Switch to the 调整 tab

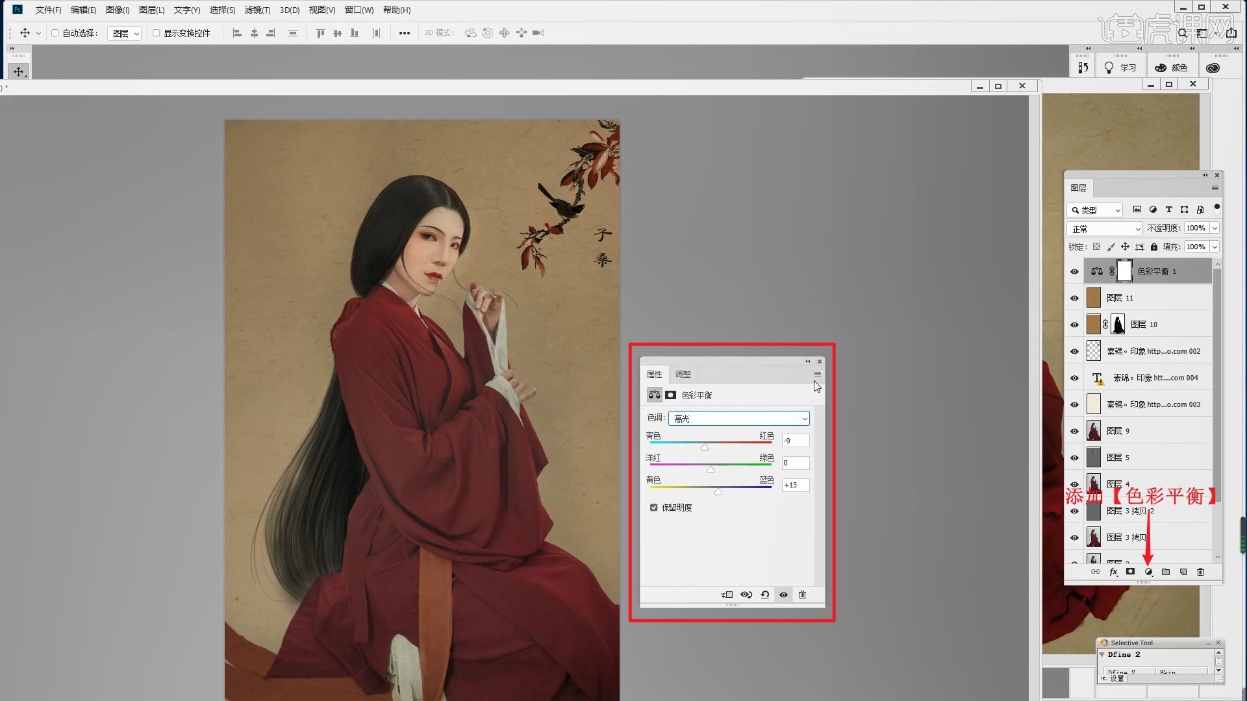683,375
